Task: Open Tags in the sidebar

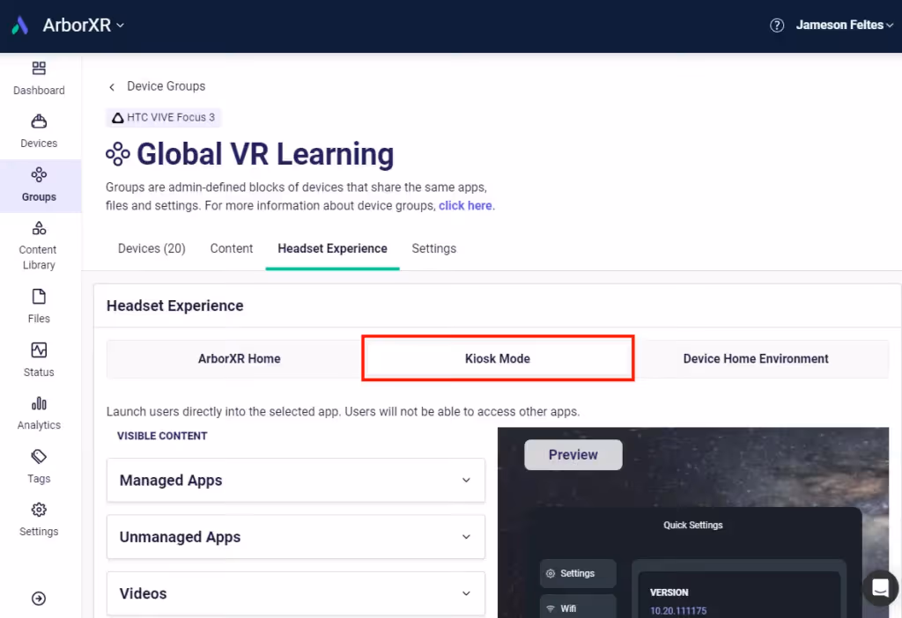Action: 39,467
